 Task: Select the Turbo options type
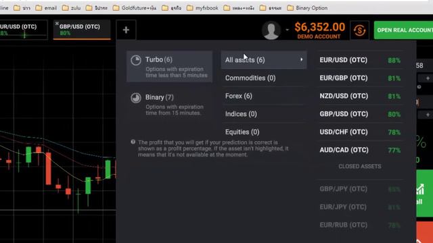[x=169, y=67]
